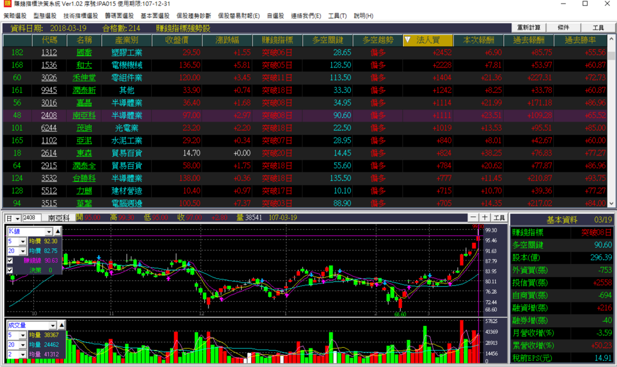Open the 5-period 均量 dropdown

click(x=23, y=335)
